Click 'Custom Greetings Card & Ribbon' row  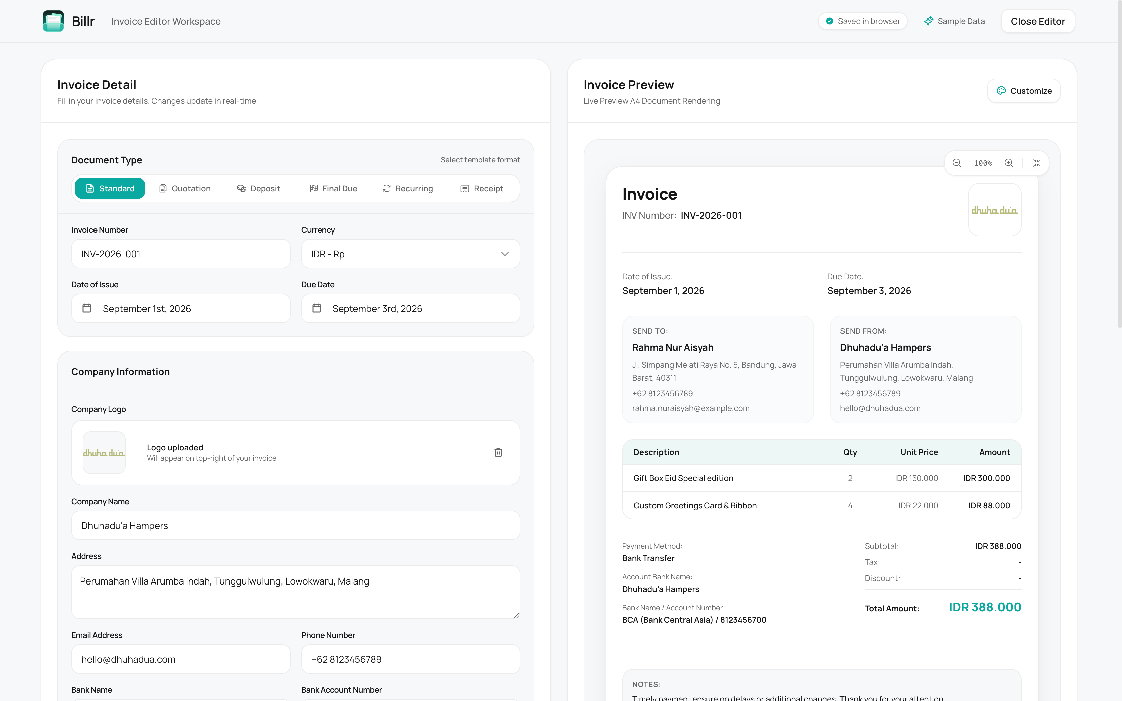tap(821, 505)
